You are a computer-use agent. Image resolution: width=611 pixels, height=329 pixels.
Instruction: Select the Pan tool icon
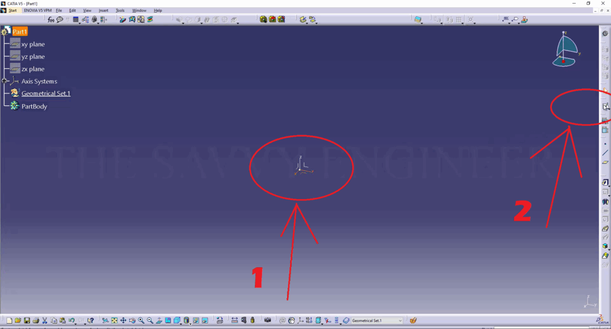pos(123,321)
